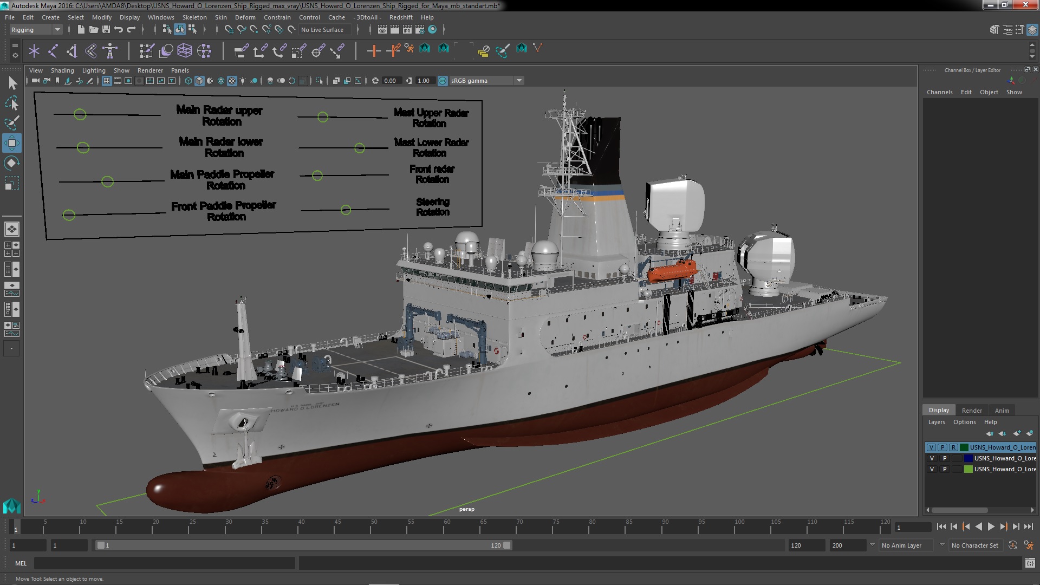The image size is (1040, 585).
Task: Move selected layer up in the list
Action: pyautogui.click(x=990, y=433)
